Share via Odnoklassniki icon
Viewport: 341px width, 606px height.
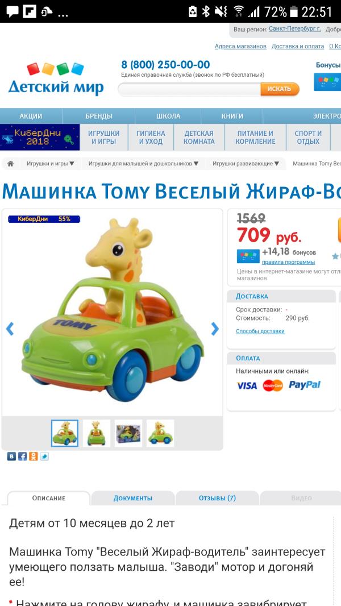(x=34, y=456)
